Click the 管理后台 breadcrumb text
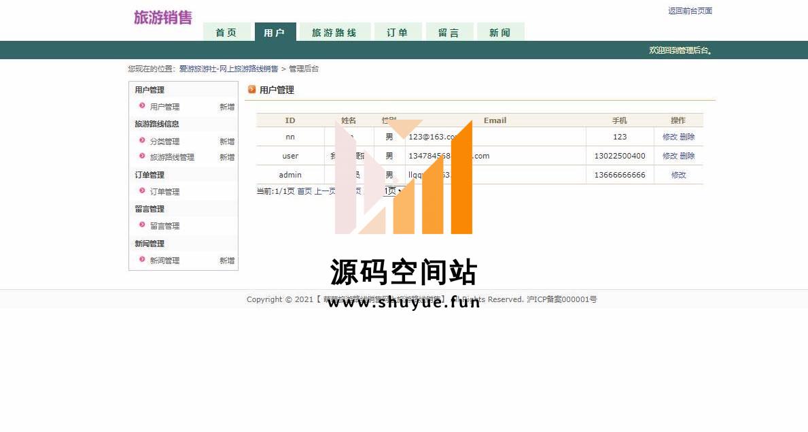The width and height of the screenshot is (808, 432). pyautogui.click(x=304, y=69)
